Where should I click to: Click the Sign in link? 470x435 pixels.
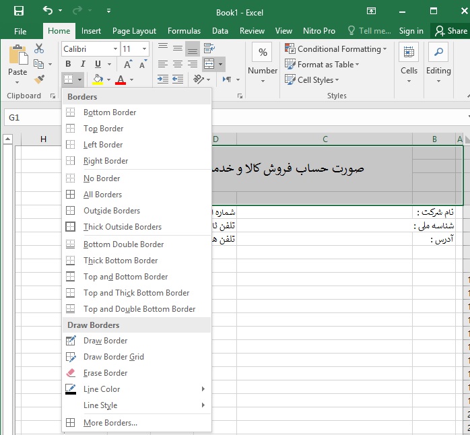coord(411,31)
